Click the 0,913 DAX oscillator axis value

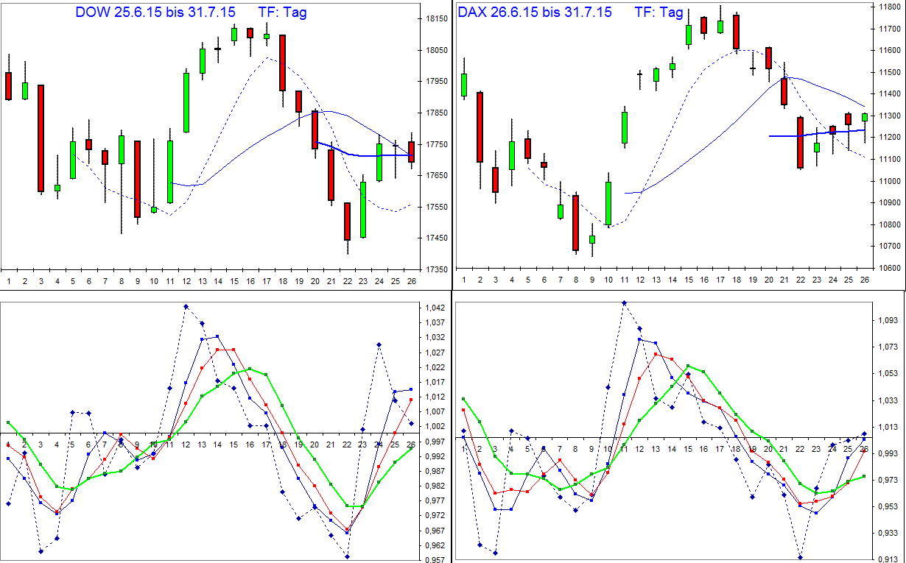pos(889,559)
